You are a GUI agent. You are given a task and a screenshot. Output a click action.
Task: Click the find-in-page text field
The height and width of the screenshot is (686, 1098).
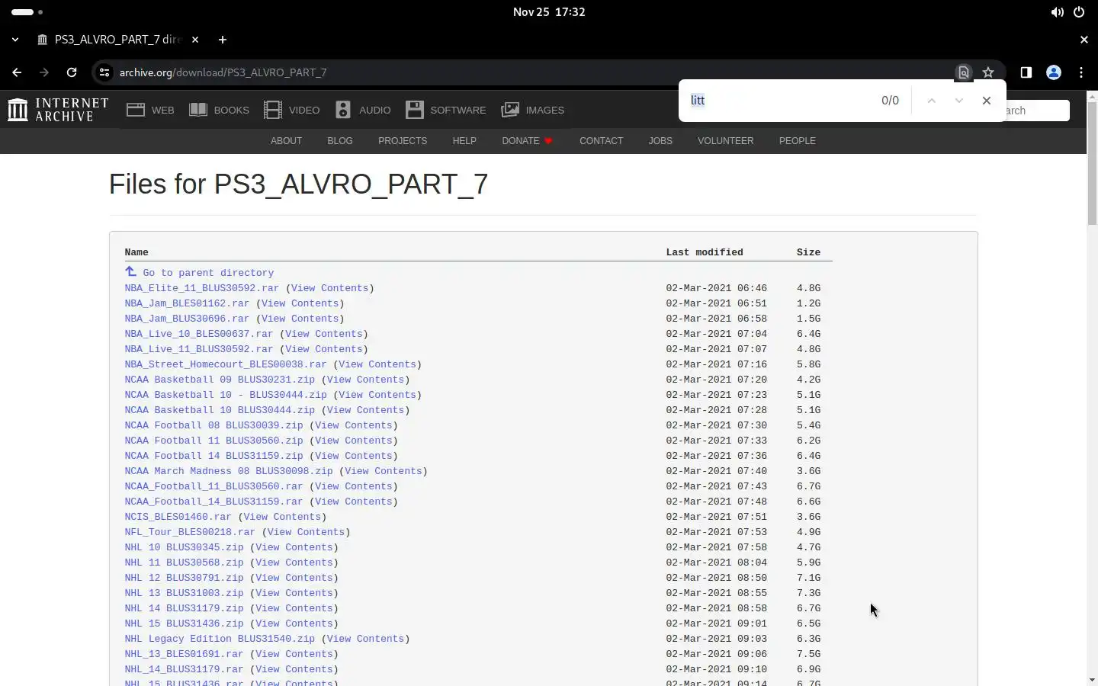point(778,101)
